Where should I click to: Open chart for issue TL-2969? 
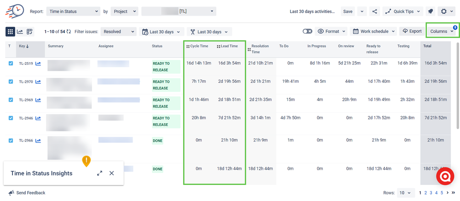tap(38, 100)
